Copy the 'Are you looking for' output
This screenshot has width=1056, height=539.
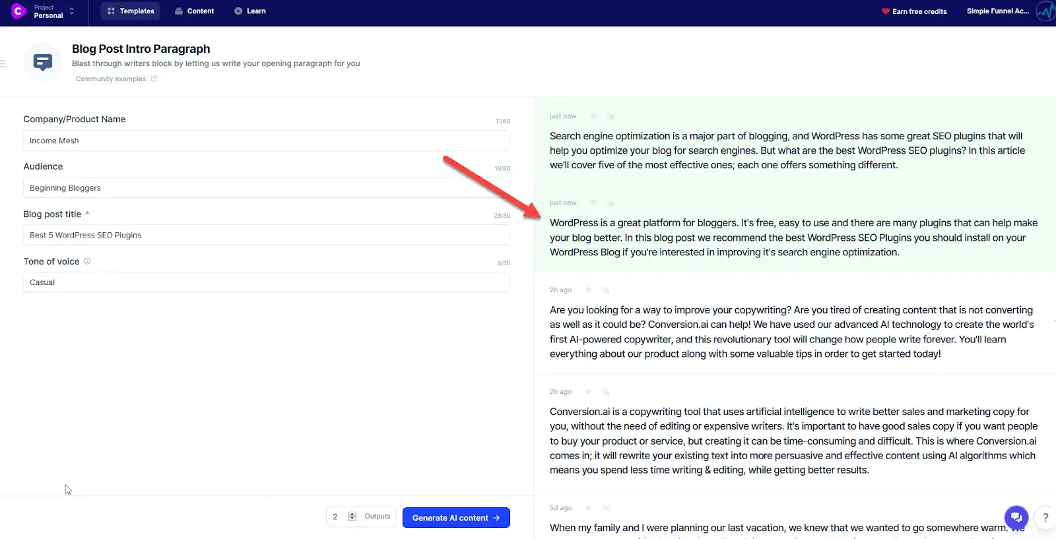point(606,290)
